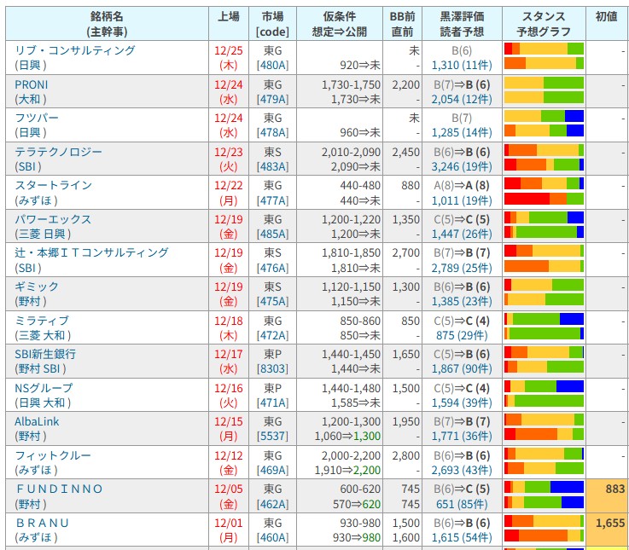Click the code 8303 link

click(x=273, y=368)
